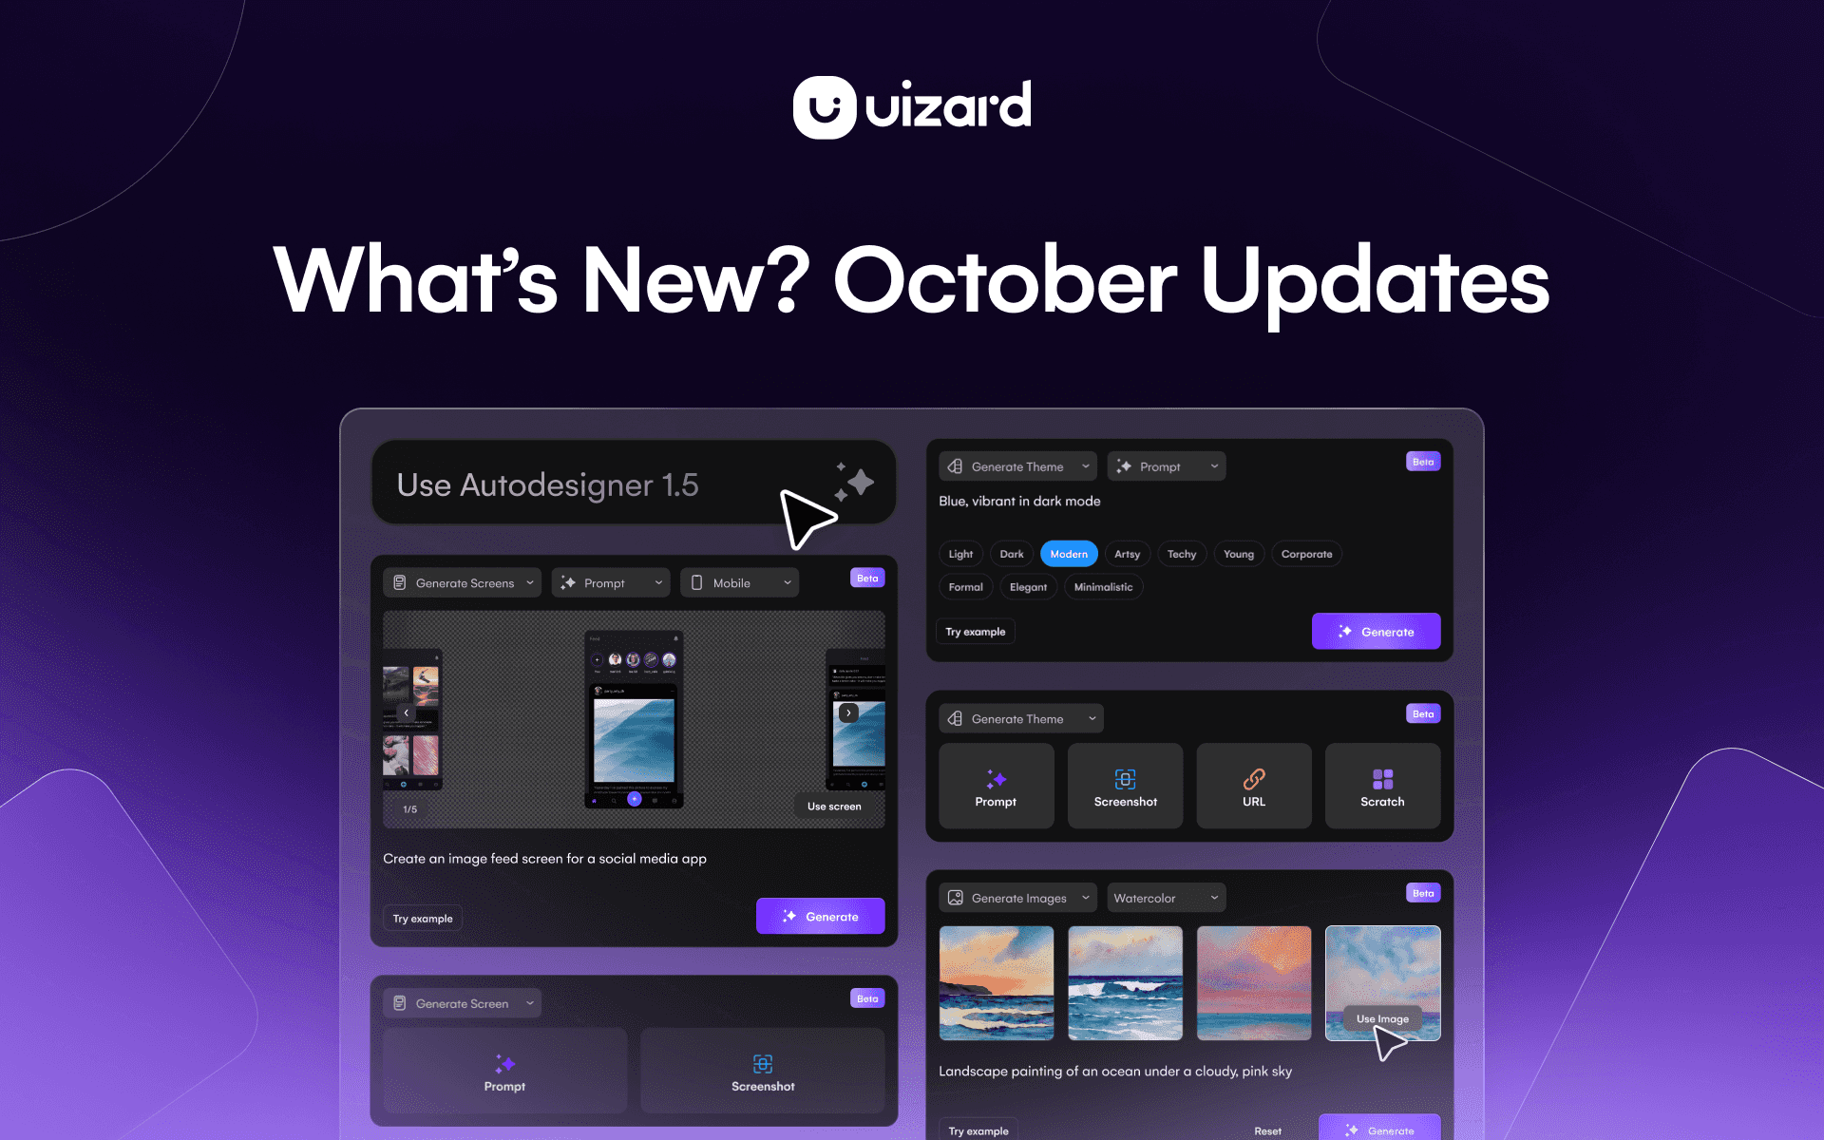Toggle the Minimalistic theme tag
This screenshot has width=1824, height=1140.
pyautogui.click(x=1103, y=586)
